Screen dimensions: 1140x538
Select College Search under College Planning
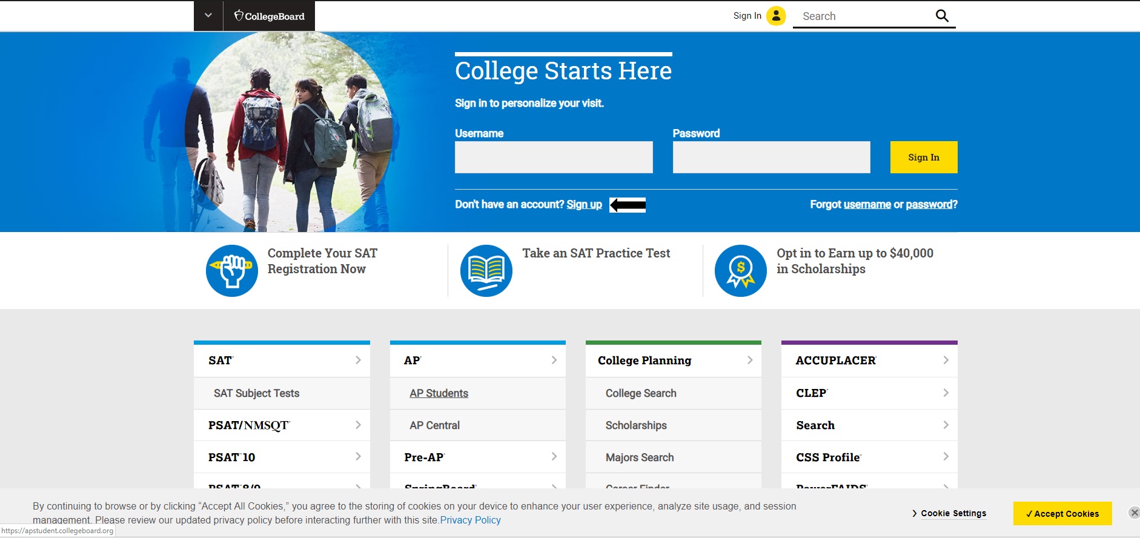pyautogui.click(x=641, y=393)
